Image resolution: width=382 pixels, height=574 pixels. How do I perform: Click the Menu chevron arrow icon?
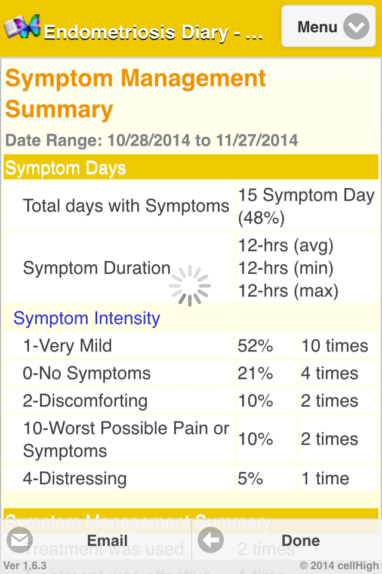tap(356, 27)
